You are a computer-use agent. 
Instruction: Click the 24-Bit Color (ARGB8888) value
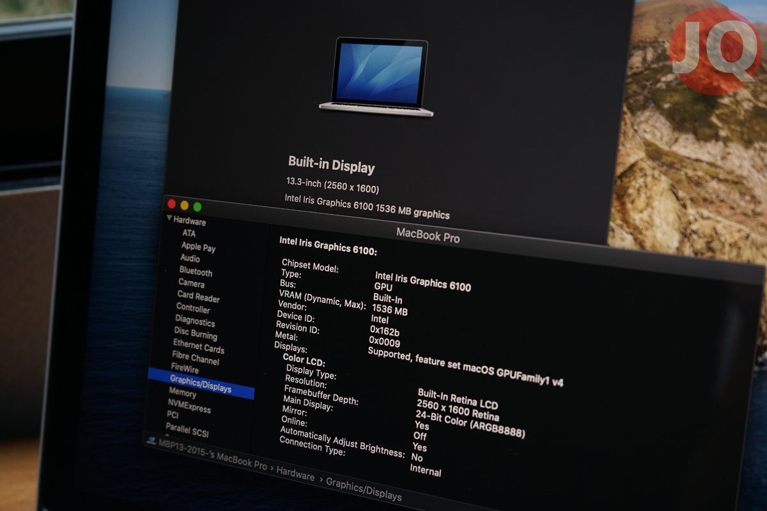470,423
